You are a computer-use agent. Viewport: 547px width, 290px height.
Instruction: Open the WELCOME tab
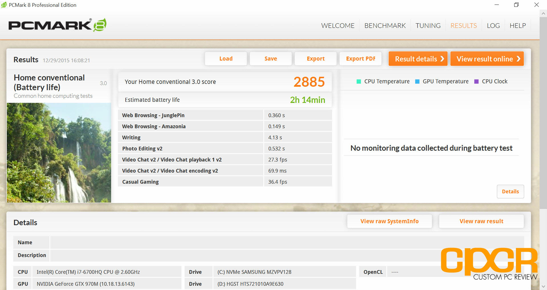pos(338,26)
